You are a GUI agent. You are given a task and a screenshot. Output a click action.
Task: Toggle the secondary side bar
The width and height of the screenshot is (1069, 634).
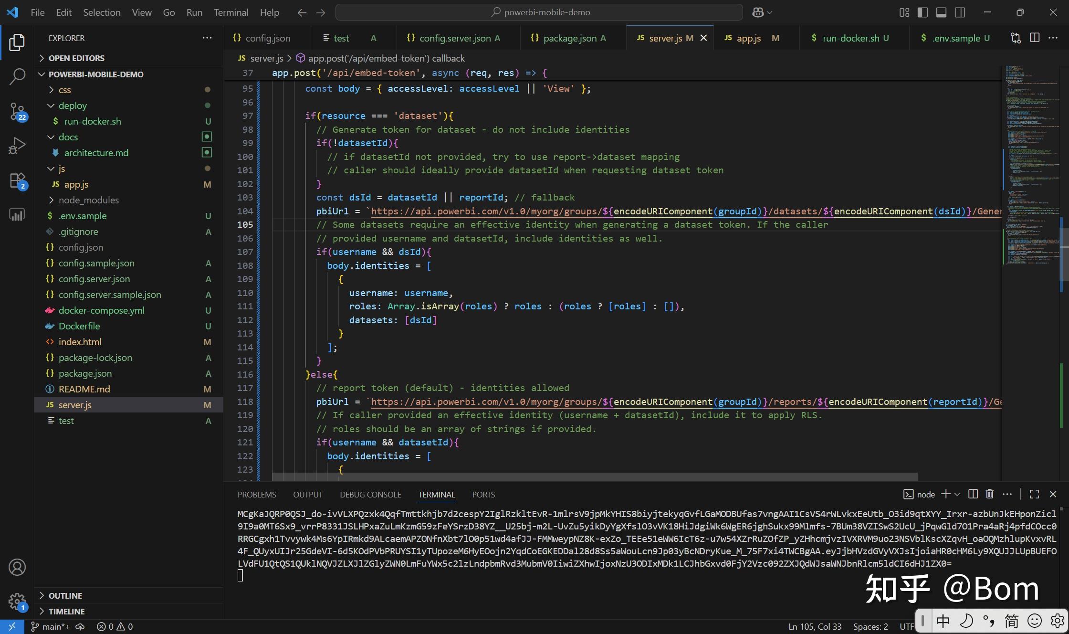click(959, 12)
